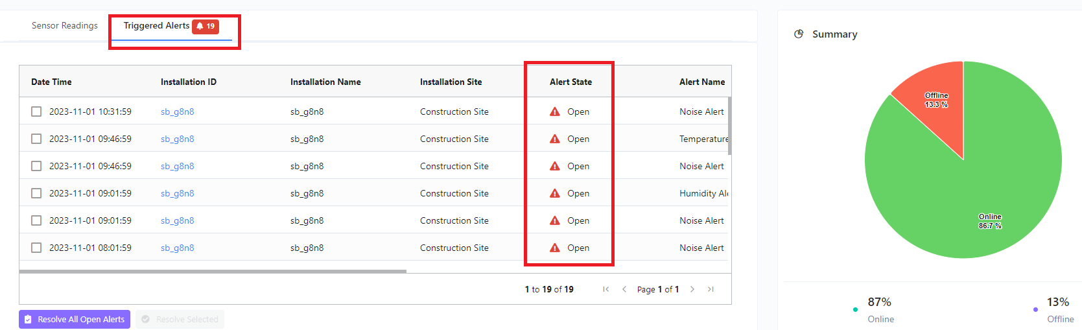Go to the previous page of alerts

tap(624, 289)
